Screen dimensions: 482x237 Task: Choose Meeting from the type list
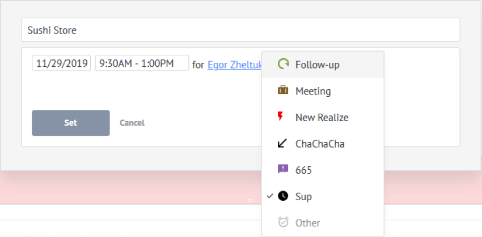(x=323, y=91)
